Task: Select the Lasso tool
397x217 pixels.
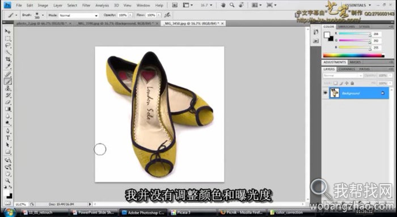Action: tap(8, 45)
